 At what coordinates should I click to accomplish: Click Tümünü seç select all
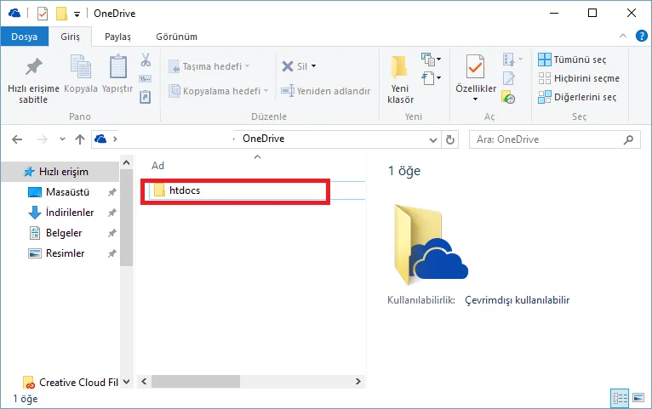(572, 60)
